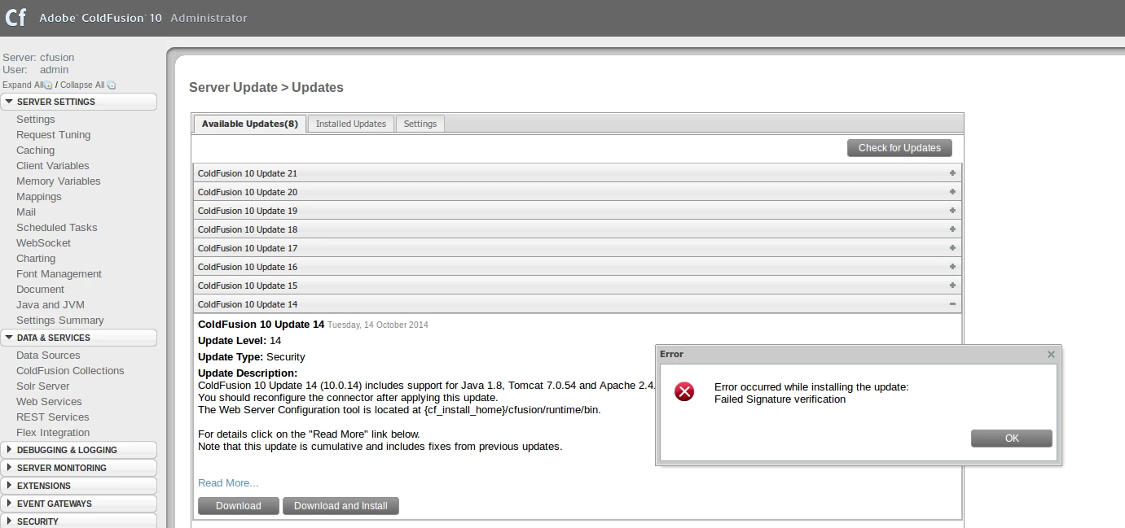Close the Error dialog with its X
1125x528 pixels.
pos(1051,355)
